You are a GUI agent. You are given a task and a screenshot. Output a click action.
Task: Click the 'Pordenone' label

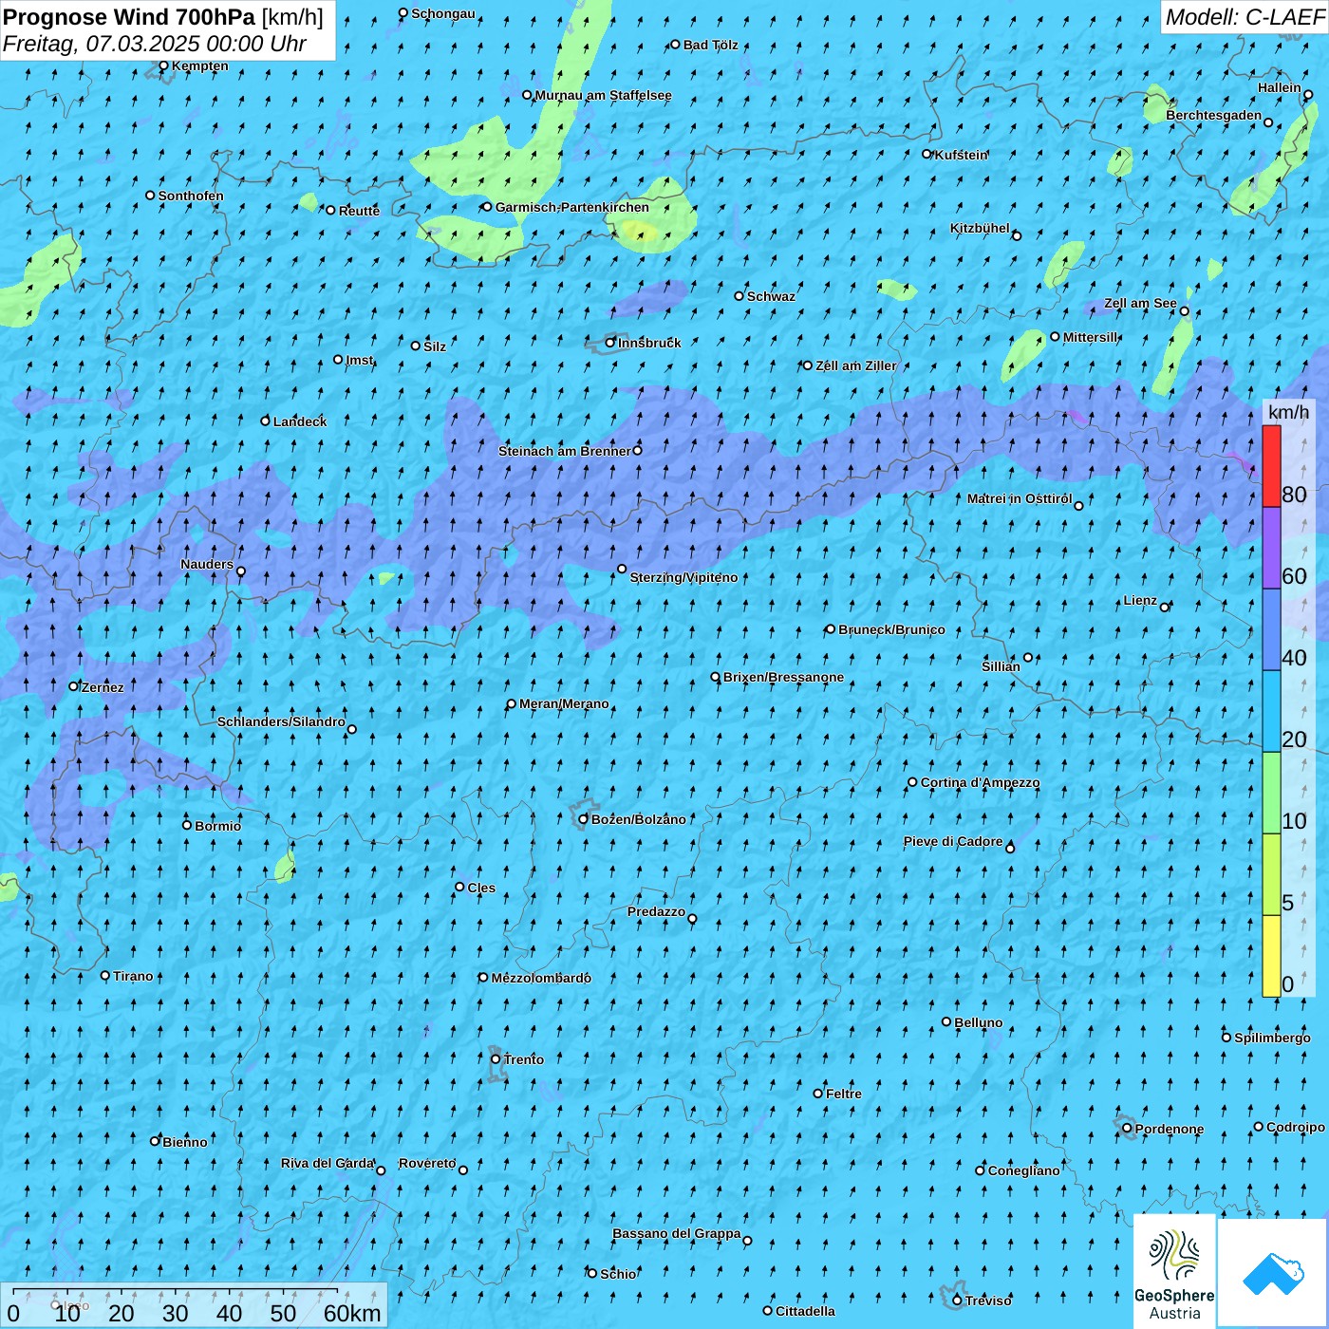pos(1170,1129)
